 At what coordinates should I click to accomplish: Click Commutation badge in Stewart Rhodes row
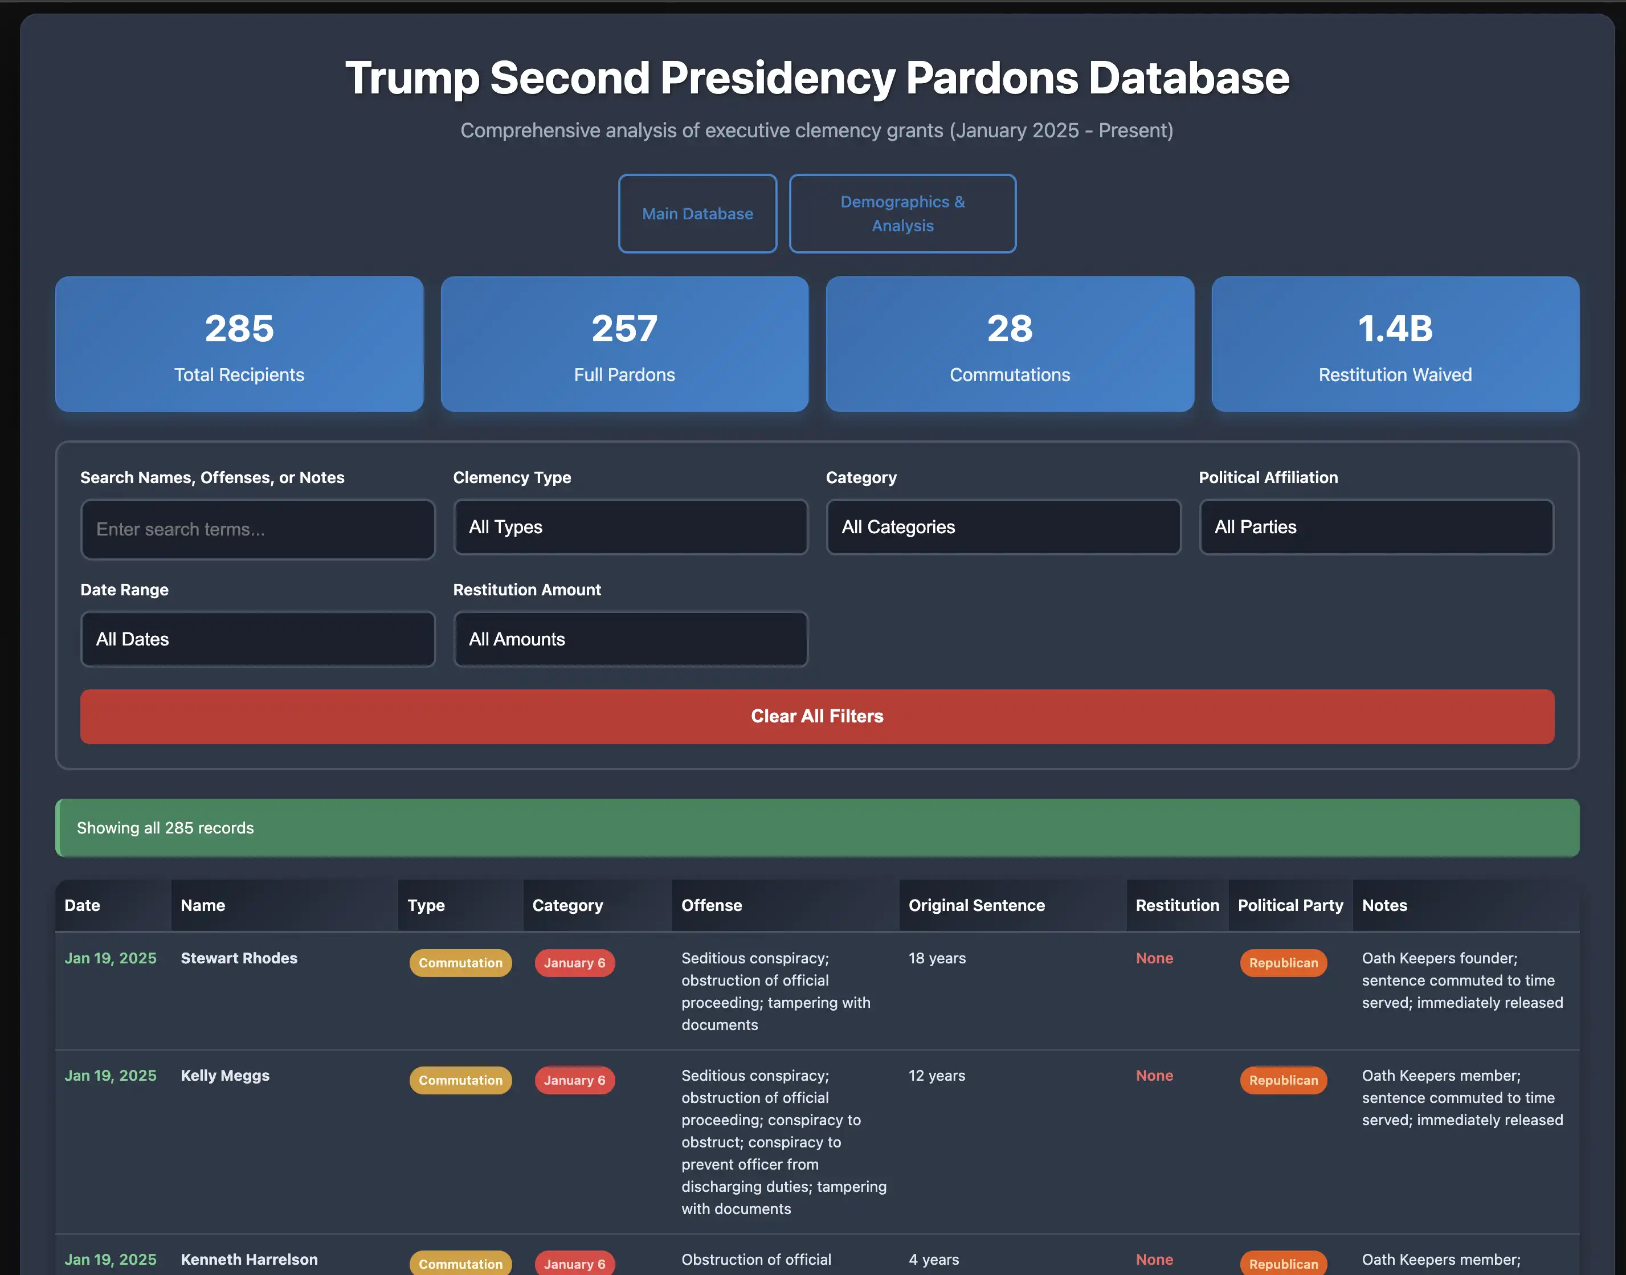[461, 963]
